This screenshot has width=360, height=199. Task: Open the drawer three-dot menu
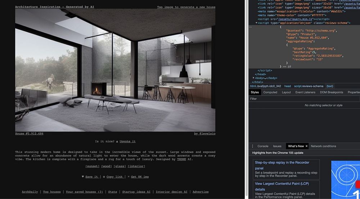click(x=253, y=146)
